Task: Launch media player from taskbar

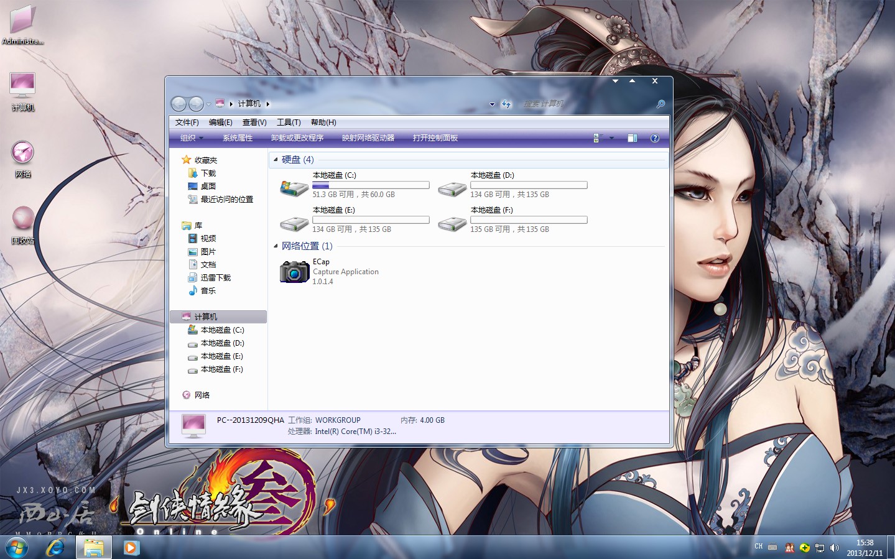Action: [x=131, y=548]
